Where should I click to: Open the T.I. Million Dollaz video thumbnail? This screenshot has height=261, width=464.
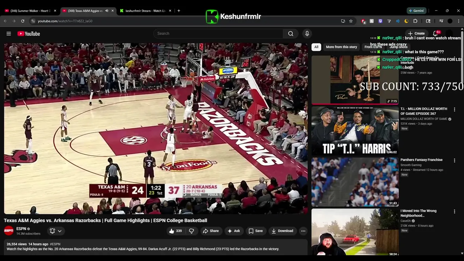coord(355,131)
